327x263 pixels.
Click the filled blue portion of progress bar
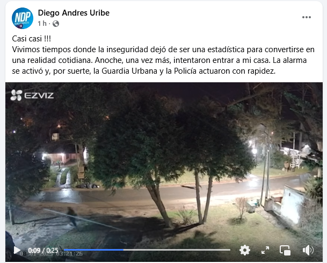click(x=93, y=250)
